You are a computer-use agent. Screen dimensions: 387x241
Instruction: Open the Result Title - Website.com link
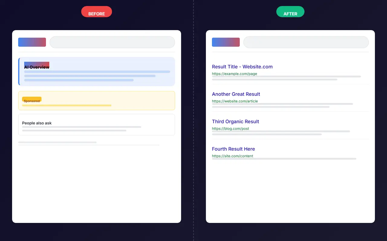pos(242,67)
